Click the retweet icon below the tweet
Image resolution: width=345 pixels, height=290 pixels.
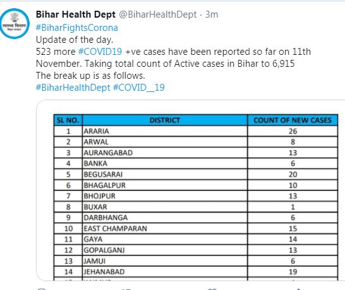tap(126, 289)
